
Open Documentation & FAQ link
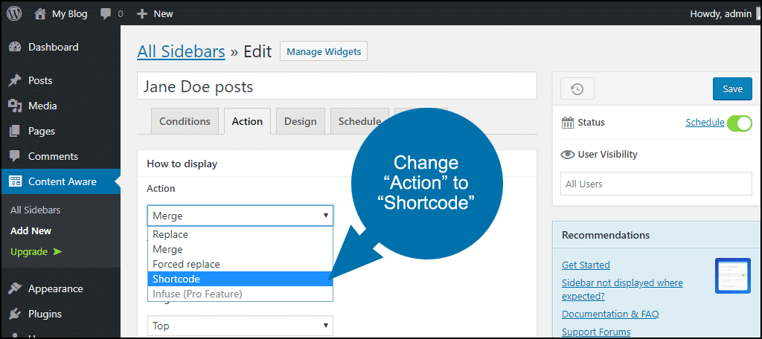(610, 314)
